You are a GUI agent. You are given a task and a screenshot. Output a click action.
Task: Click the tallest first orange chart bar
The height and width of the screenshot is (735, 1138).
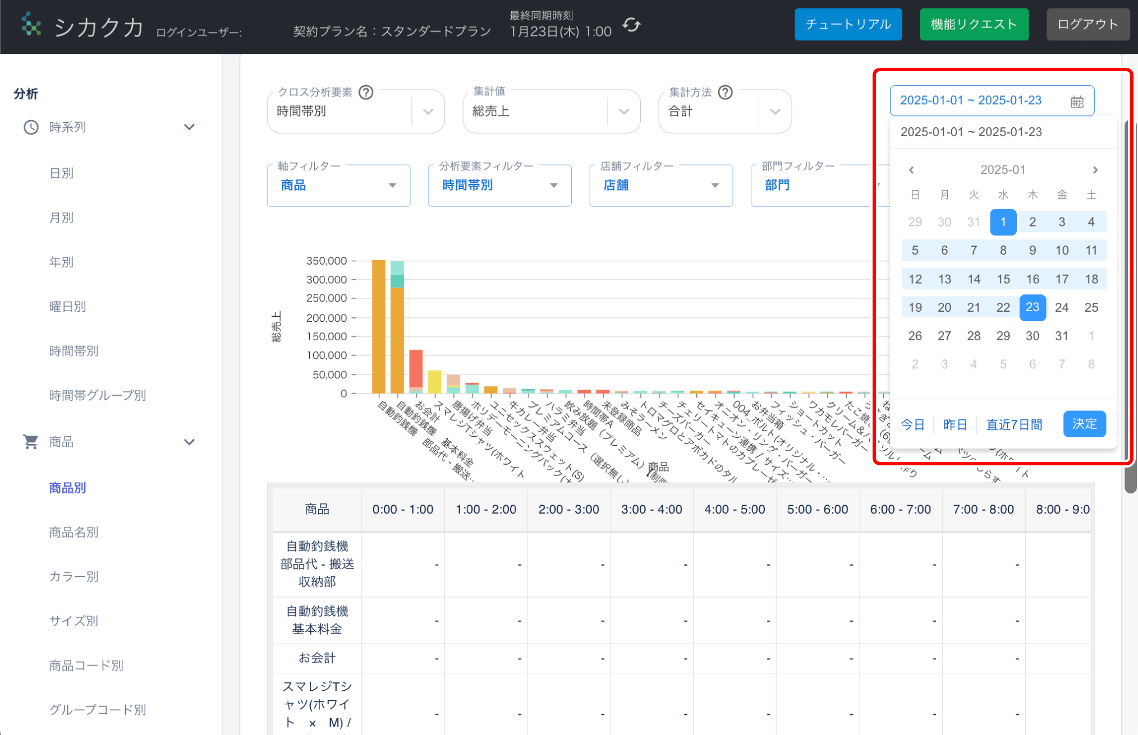(379, 326)
